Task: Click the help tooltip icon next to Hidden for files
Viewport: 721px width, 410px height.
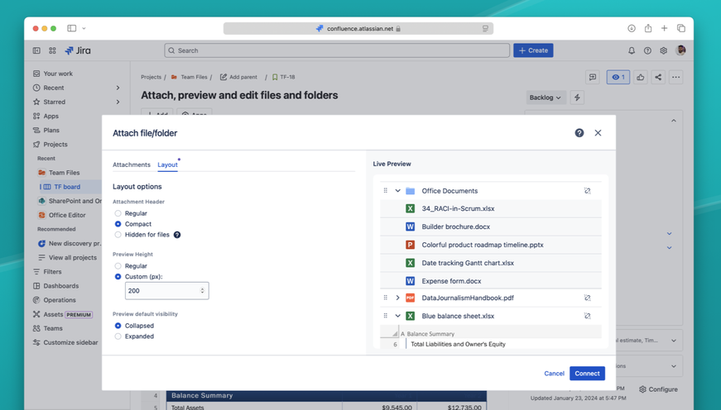Action: 177,235
